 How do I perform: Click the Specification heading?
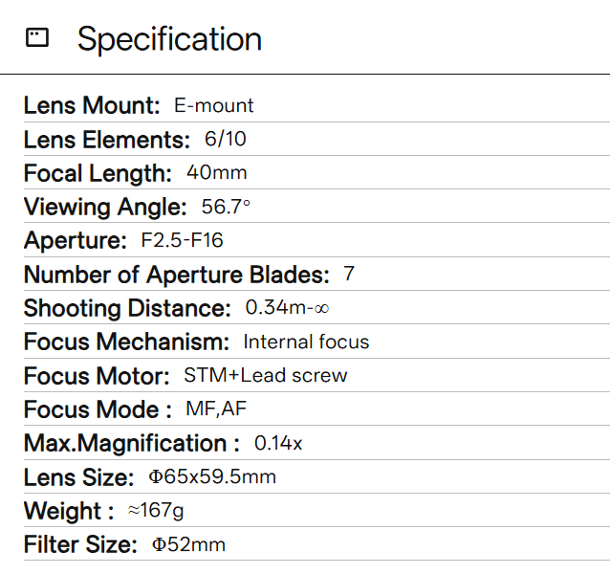169,39
